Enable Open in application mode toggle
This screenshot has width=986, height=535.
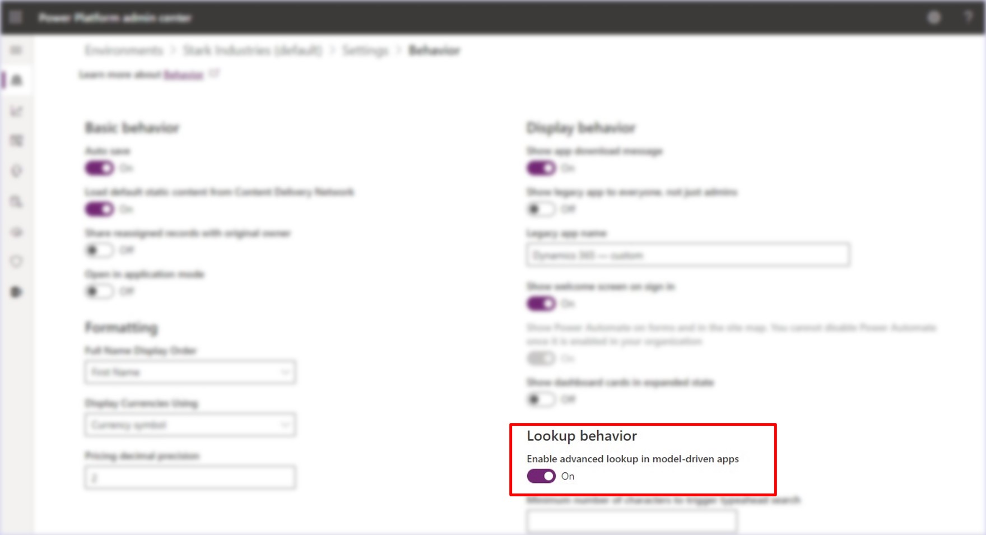[x=99, y=291]
